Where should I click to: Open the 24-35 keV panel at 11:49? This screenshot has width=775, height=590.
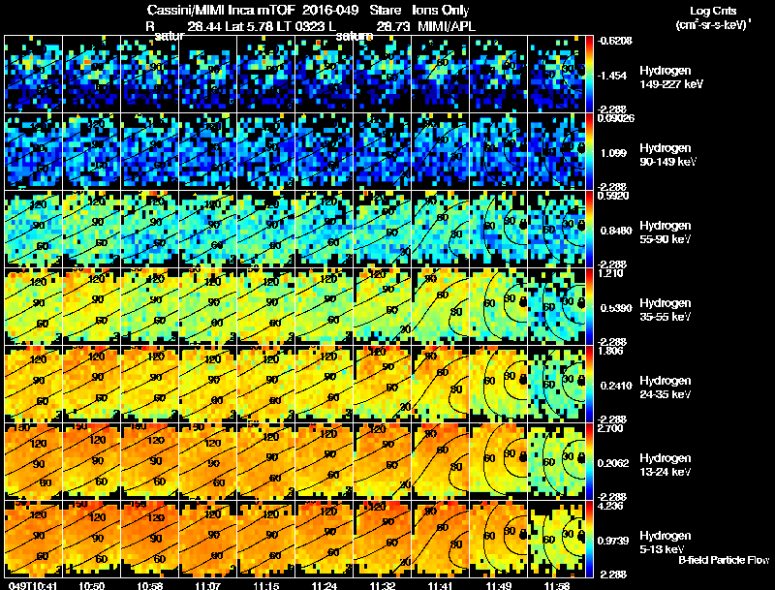pyautogui.click(x=498, y=384)
